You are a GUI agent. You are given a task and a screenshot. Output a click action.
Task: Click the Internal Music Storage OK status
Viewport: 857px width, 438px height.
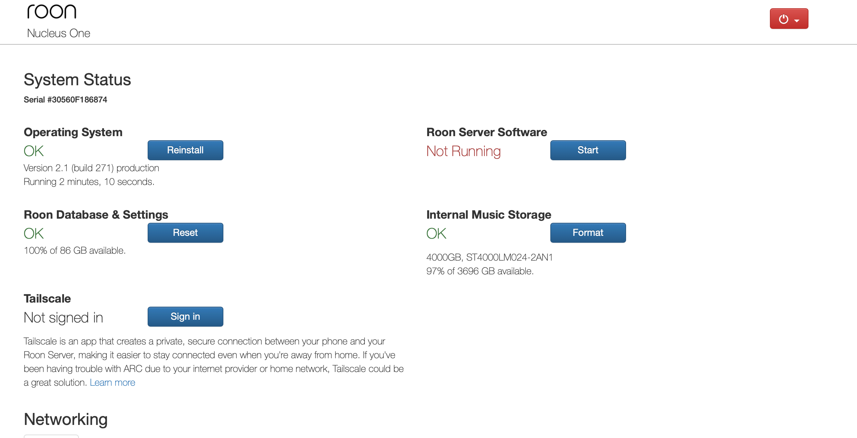pyautogui.click(x=436, y=234)
